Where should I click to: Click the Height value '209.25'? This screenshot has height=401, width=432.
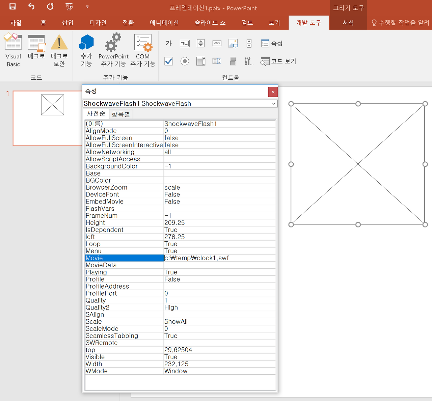(219, 223)
